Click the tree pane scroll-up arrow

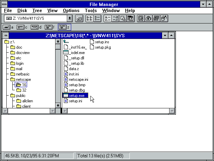(58, 42)
